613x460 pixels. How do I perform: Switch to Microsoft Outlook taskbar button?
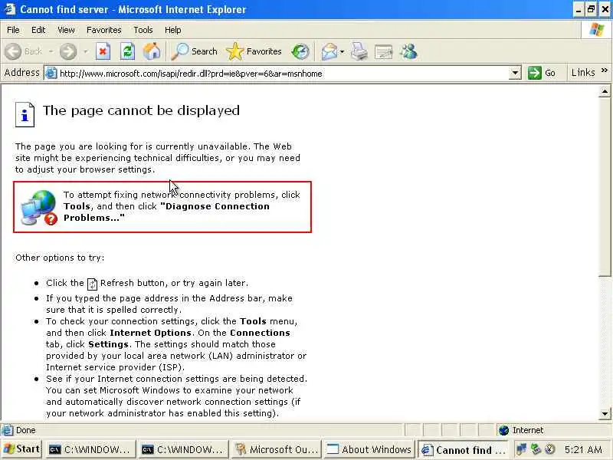277,450
